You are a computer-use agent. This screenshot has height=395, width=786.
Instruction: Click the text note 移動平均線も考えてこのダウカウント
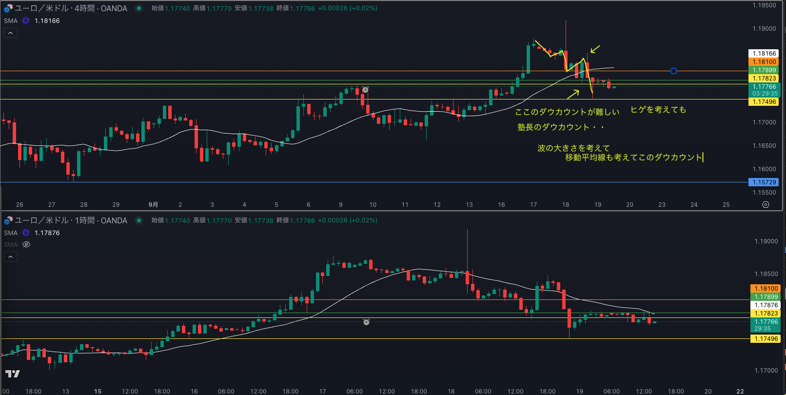click(x=634, y=158)
